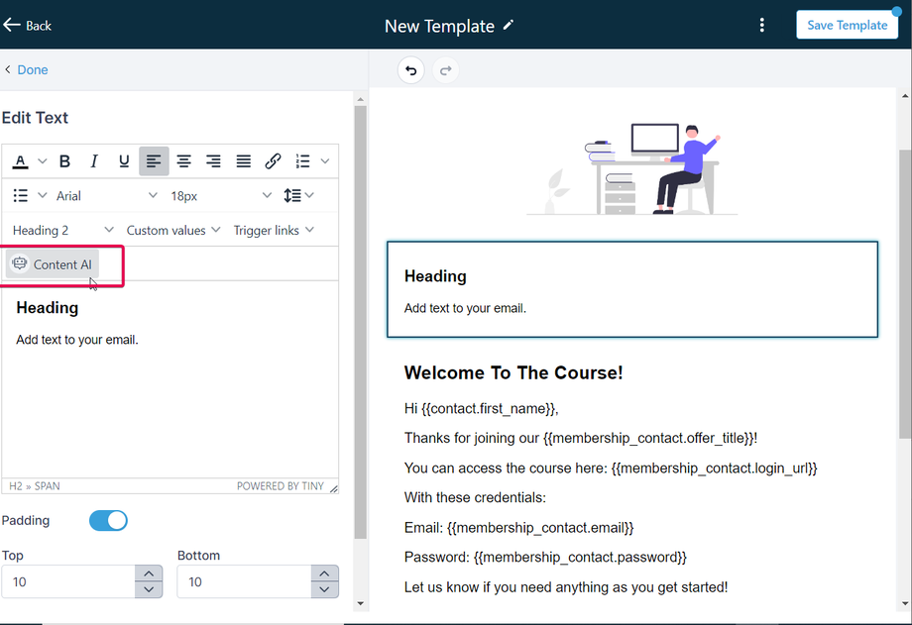The image size is (912, 625).
Task: Click the redo arrow button
Action: [x=445, y=70]
